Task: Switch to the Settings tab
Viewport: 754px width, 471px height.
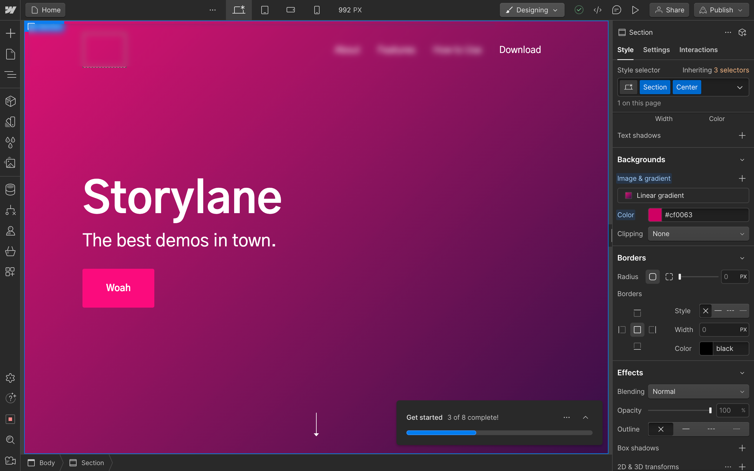Action: 656,50
